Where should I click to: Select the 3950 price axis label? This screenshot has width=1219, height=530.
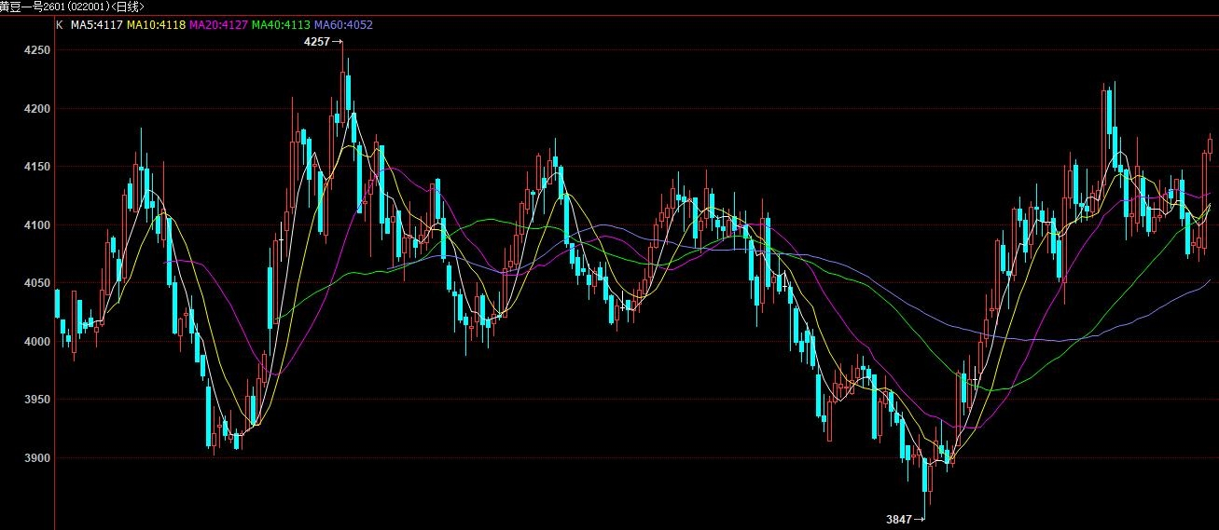[37, 400]
